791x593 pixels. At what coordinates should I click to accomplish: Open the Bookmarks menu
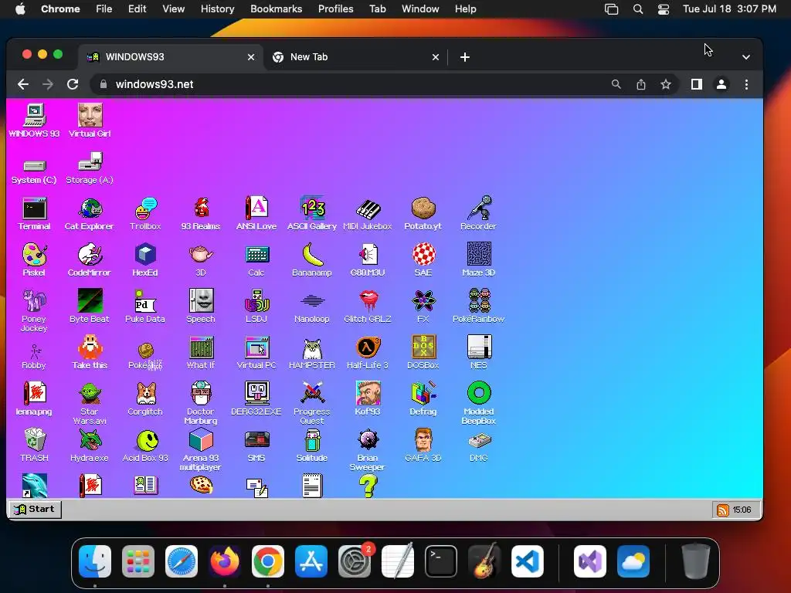[276, 9]
